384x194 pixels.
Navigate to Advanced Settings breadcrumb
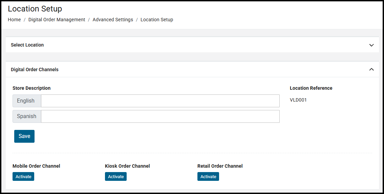pyautogui.click(x=113, y=20)
